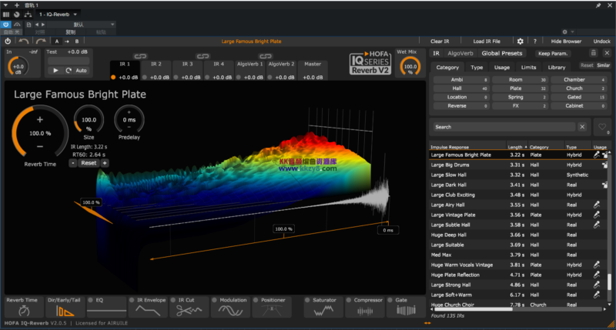This screenshot has width=616, height=330.
Task: Open the Dir/Early/Tail module
Action: [65, 309]
